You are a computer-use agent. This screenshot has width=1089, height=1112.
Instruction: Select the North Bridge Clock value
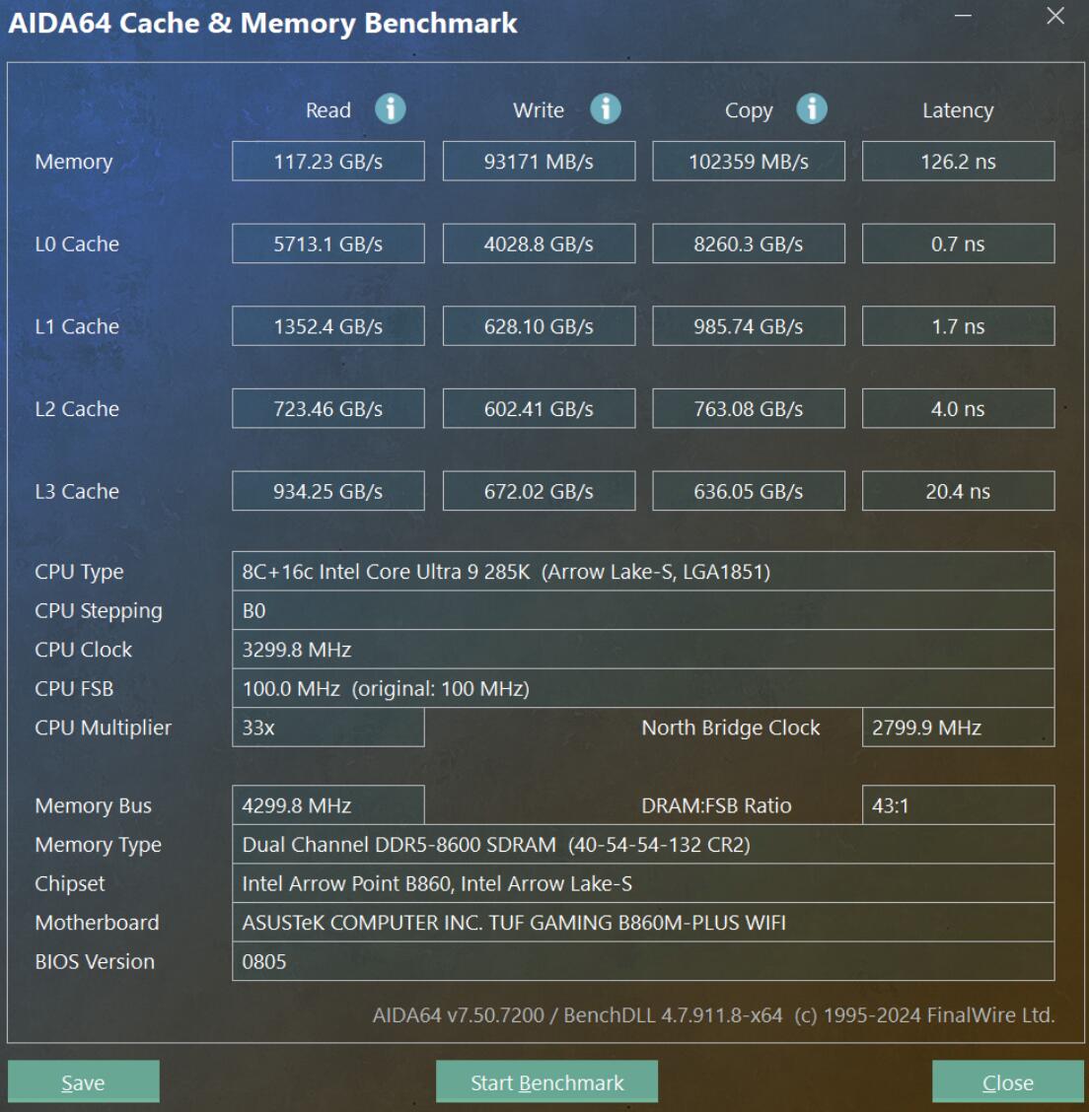click(x=957, y=728)
